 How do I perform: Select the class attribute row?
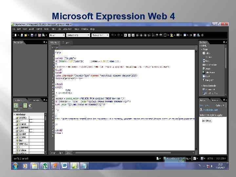[29, 141]
